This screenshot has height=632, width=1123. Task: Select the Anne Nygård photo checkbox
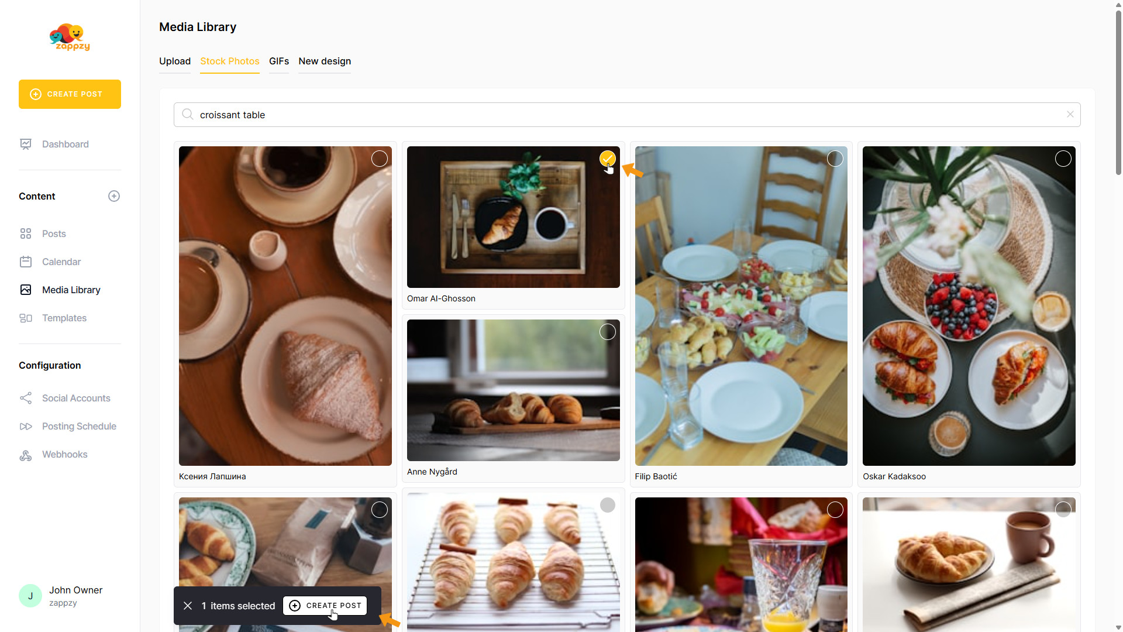[607, 332]
